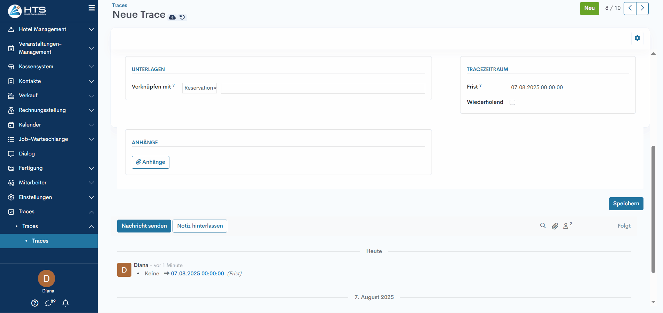Open attachments paperclip icon in chatter
The height and width of the screenshot is (313, 663).
tap(555, 226)
